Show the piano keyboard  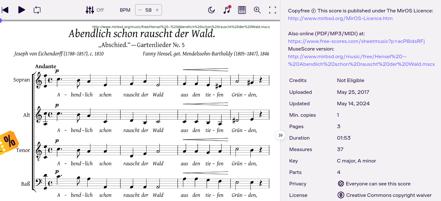[242, 10]
